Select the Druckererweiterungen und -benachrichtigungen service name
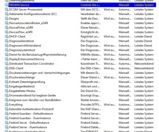Viewport: 159px width, 132px height. click(40, 73)
